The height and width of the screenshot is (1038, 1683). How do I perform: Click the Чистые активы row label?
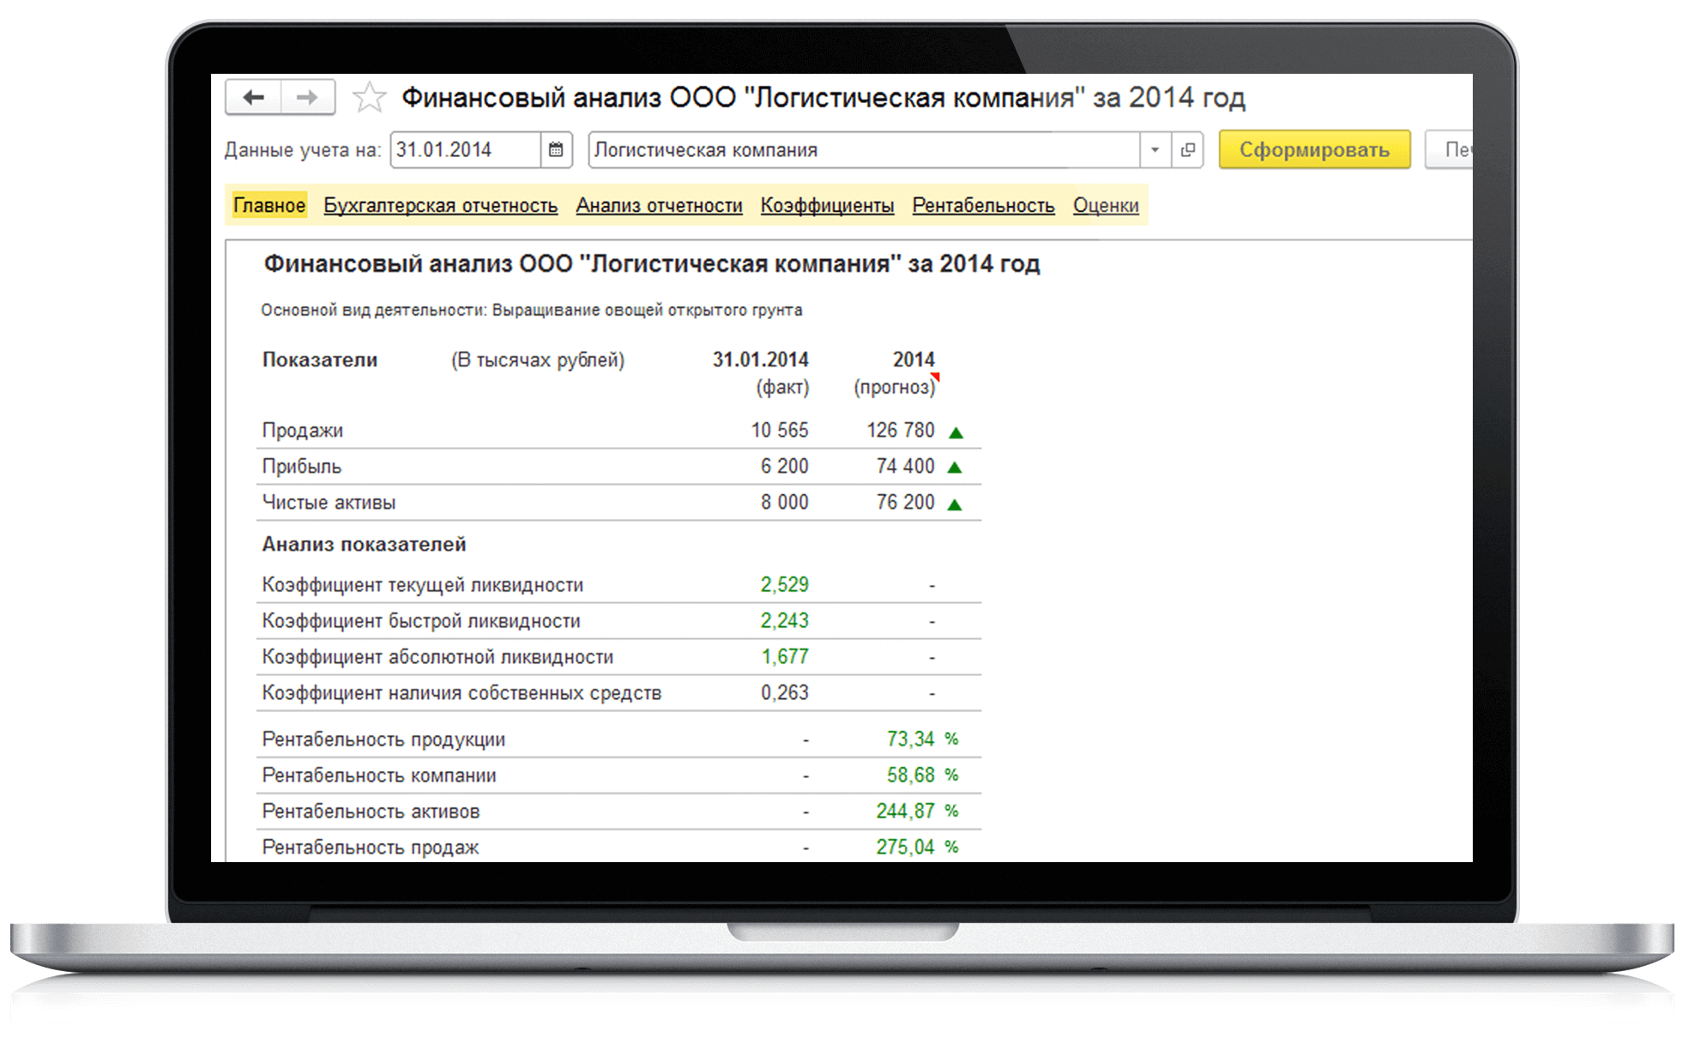click(x=329, y=503)
